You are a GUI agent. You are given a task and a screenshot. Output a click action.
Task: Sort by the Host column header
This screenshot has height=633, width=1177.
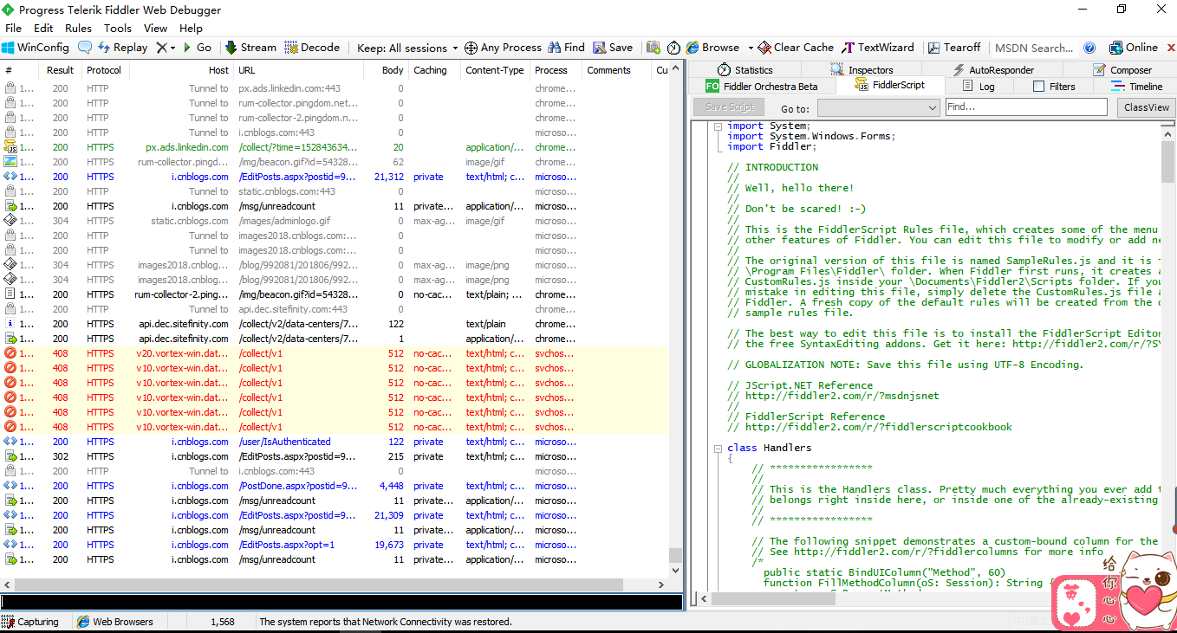point(181,70)
